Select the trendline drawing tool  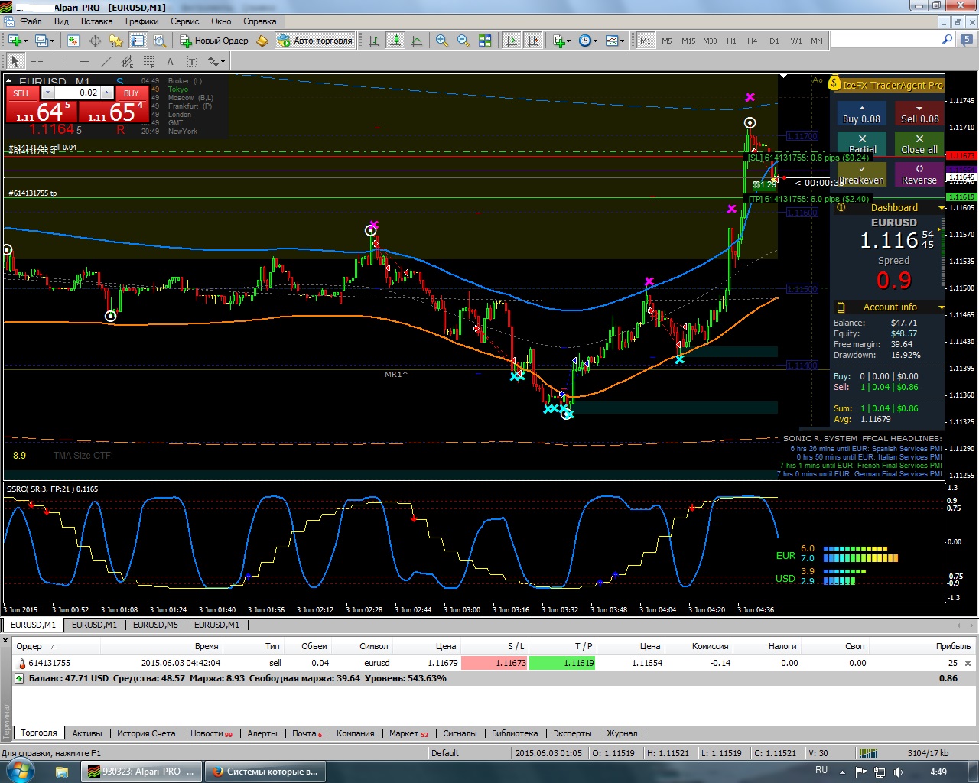pos(106,61)
